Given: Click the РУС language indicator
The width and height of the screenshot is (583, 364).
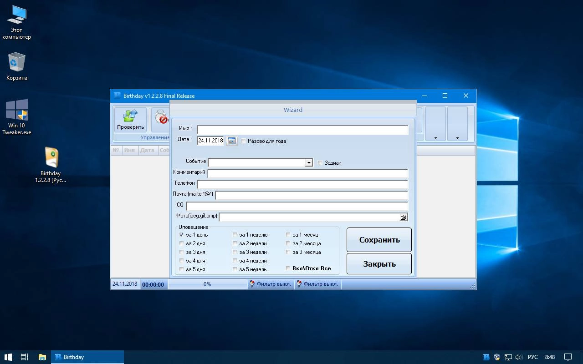Looking at the screenshot, I should point(532,357).
